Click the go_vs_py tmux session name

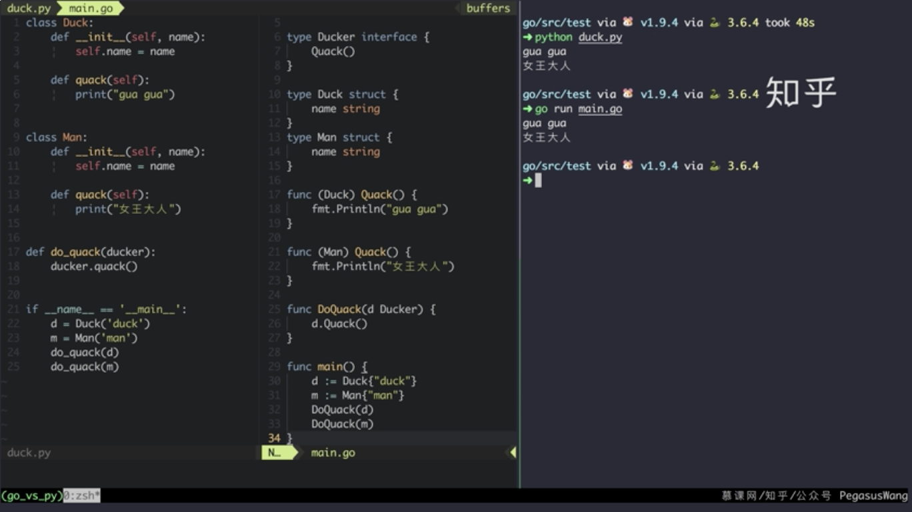(x=31, y=496)
